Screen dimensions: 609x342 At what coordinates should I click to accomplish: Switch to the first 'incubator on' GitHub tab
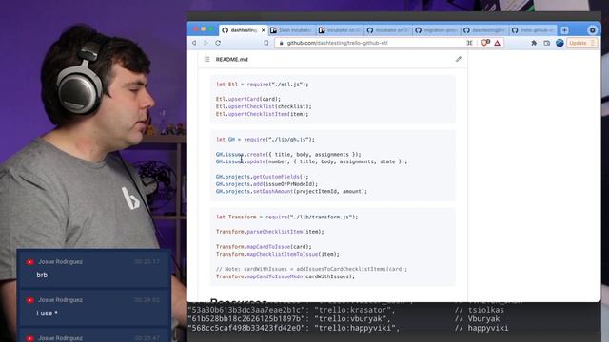point(341,30)
